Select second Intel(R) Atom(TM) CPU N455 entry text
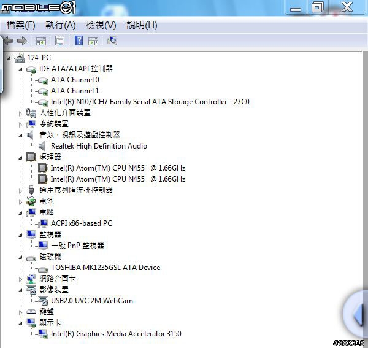This screenshot has height=348, width=368. click(x=118, y=179)
